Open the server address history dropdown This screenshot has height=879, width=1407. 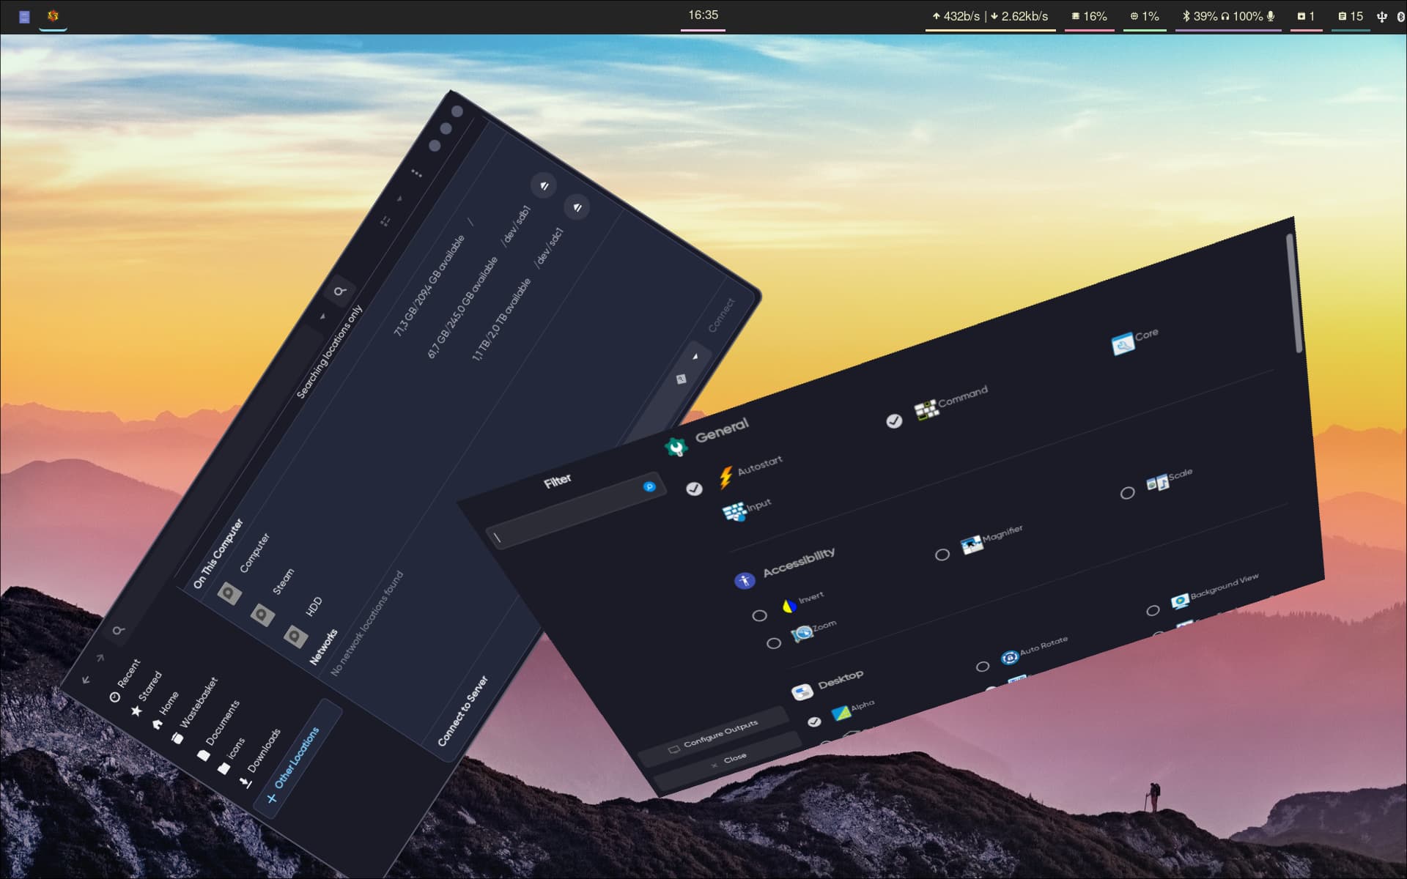click(x=695, y=357)
